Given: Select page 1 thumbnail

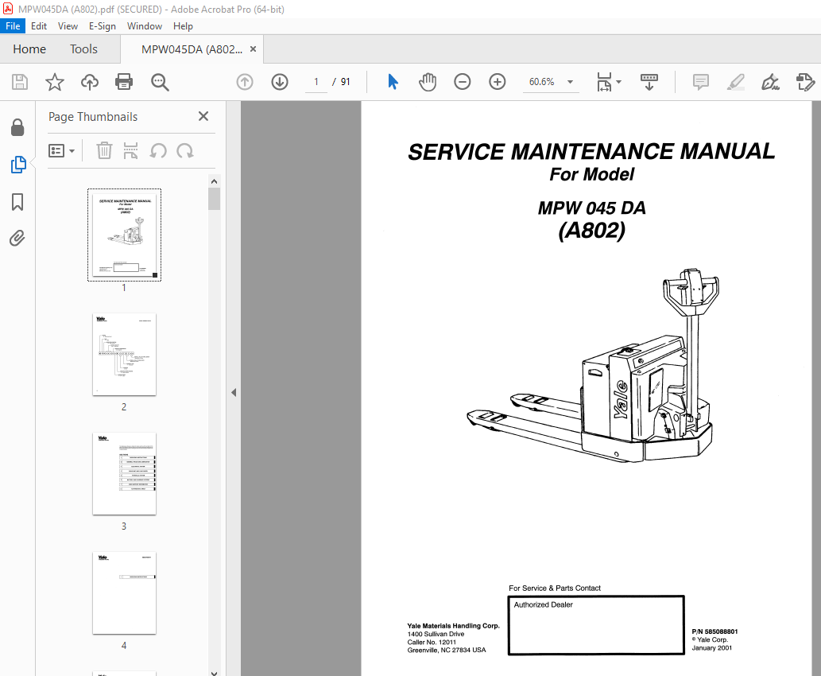Looking at the screenshot, I should click(124, 235).
